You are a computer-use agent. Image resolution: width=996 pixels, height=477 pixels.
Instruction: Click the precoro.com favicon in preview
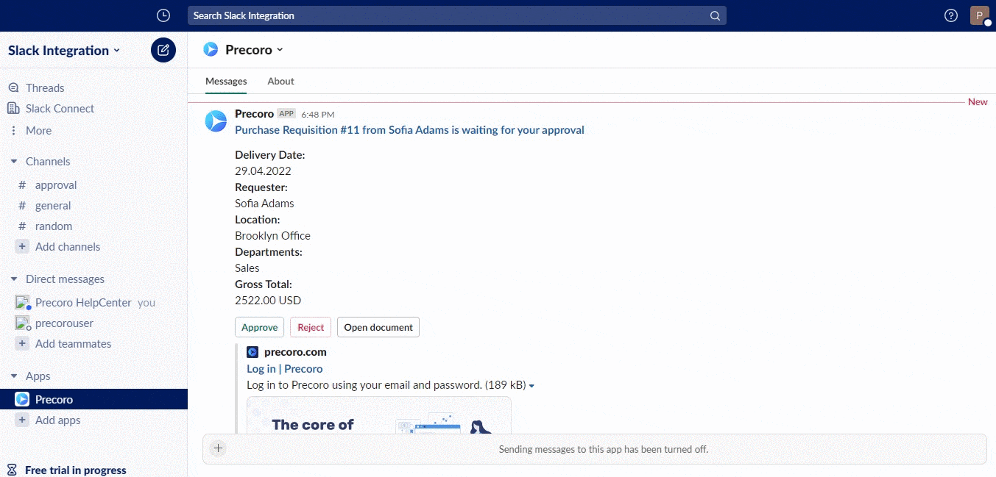tap(252, 352)
